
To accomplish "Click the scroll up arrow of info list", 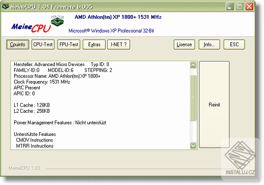I will tap(193, 65).
